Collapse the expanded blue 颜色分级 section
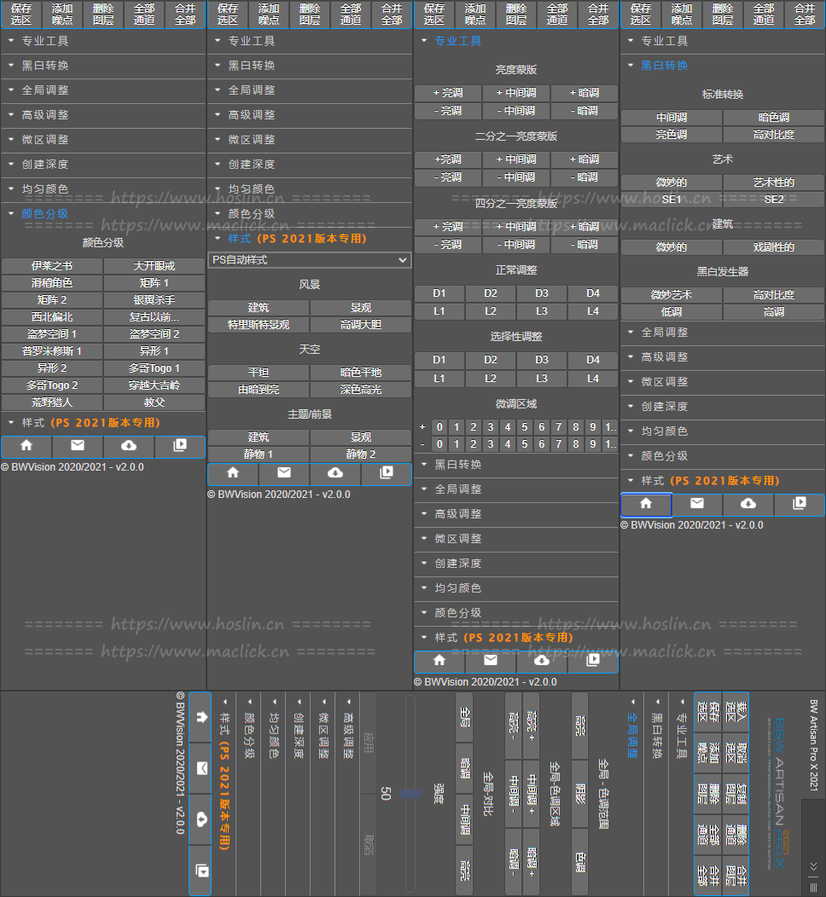 44,214
